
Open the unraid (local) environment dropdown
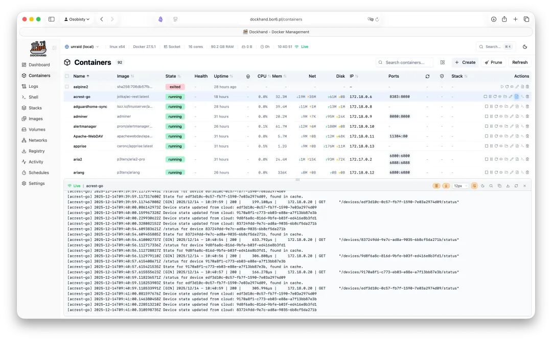coord(82,47)
